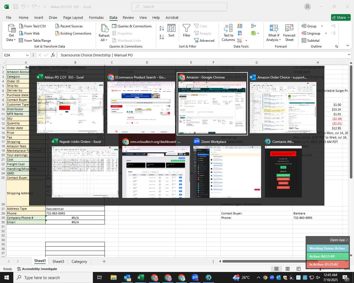Switch to the Formulas tab
The width and height of the screenshot is (354, 283).
(96, 17)
